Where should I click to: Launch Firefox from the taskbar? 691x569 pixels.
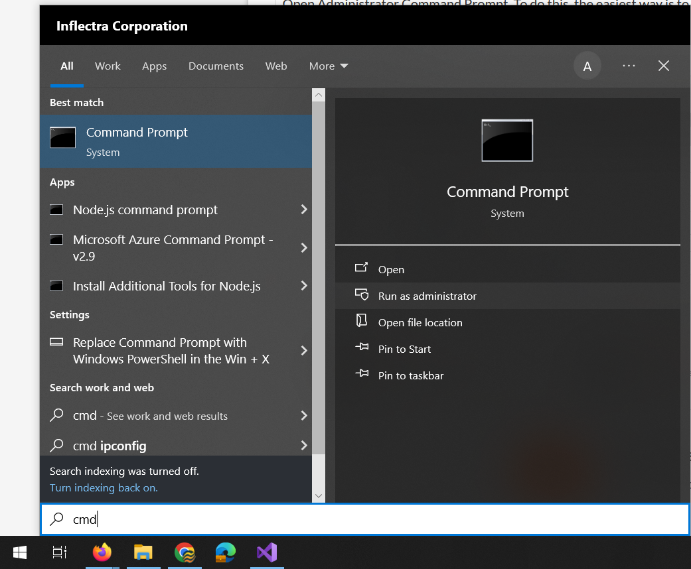coord(102,552)
